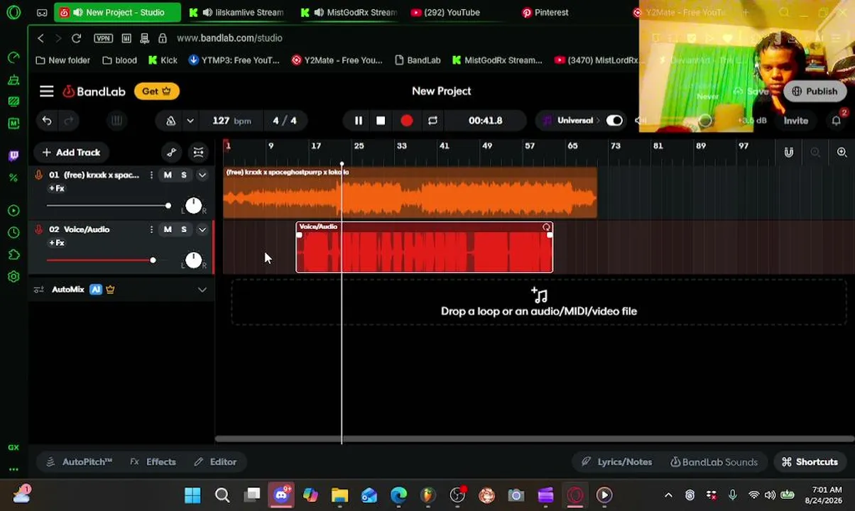Open the virtual piano keyboard icon

coord(116,121)
